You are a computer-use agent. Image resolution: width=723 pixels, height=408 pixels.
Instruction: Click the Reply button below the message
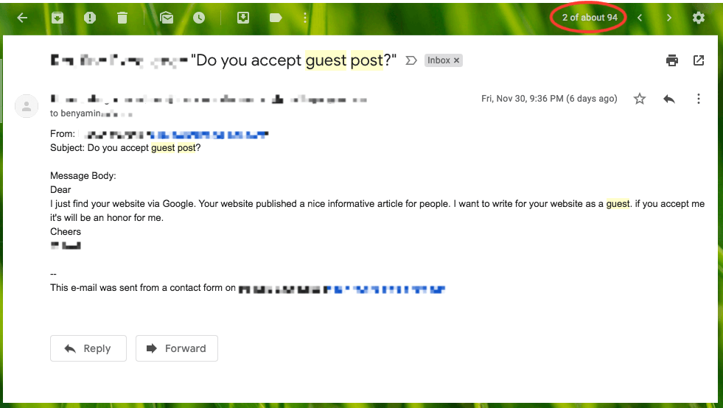coord(88,348)
